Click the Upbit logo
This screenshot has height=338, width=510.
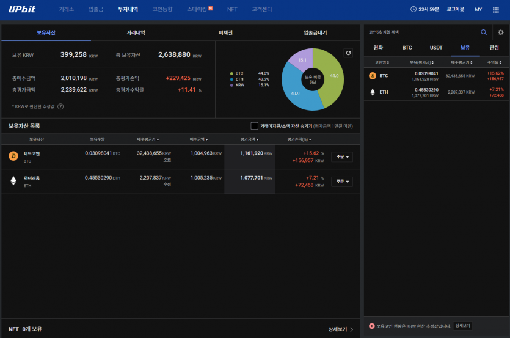click(x=22, y=9)
